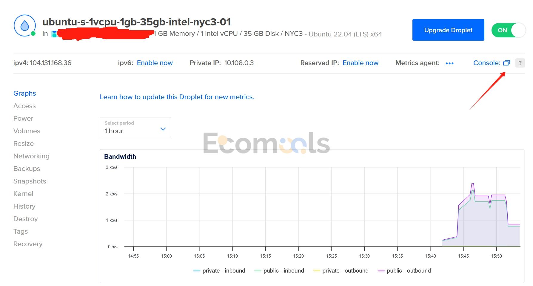Click the Private IP 10.108.0.3
Image resolution: width=533 pixels, height=286 pixels.
tap(239, 63)
